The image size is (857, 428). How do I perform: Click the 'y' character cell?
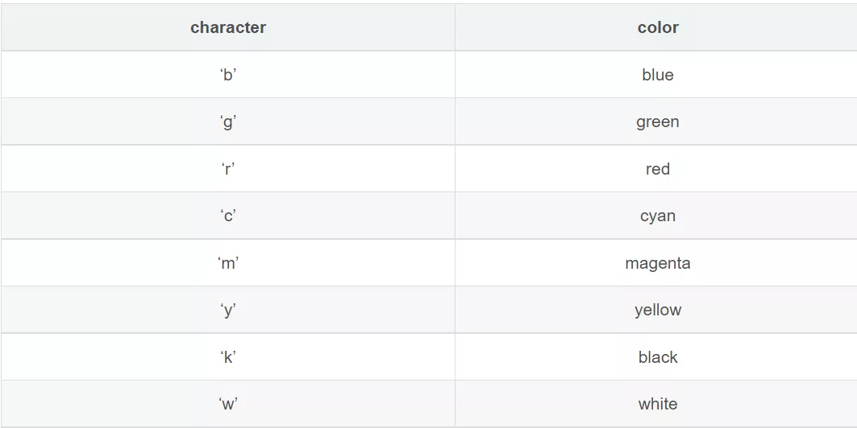coord(228,310)
